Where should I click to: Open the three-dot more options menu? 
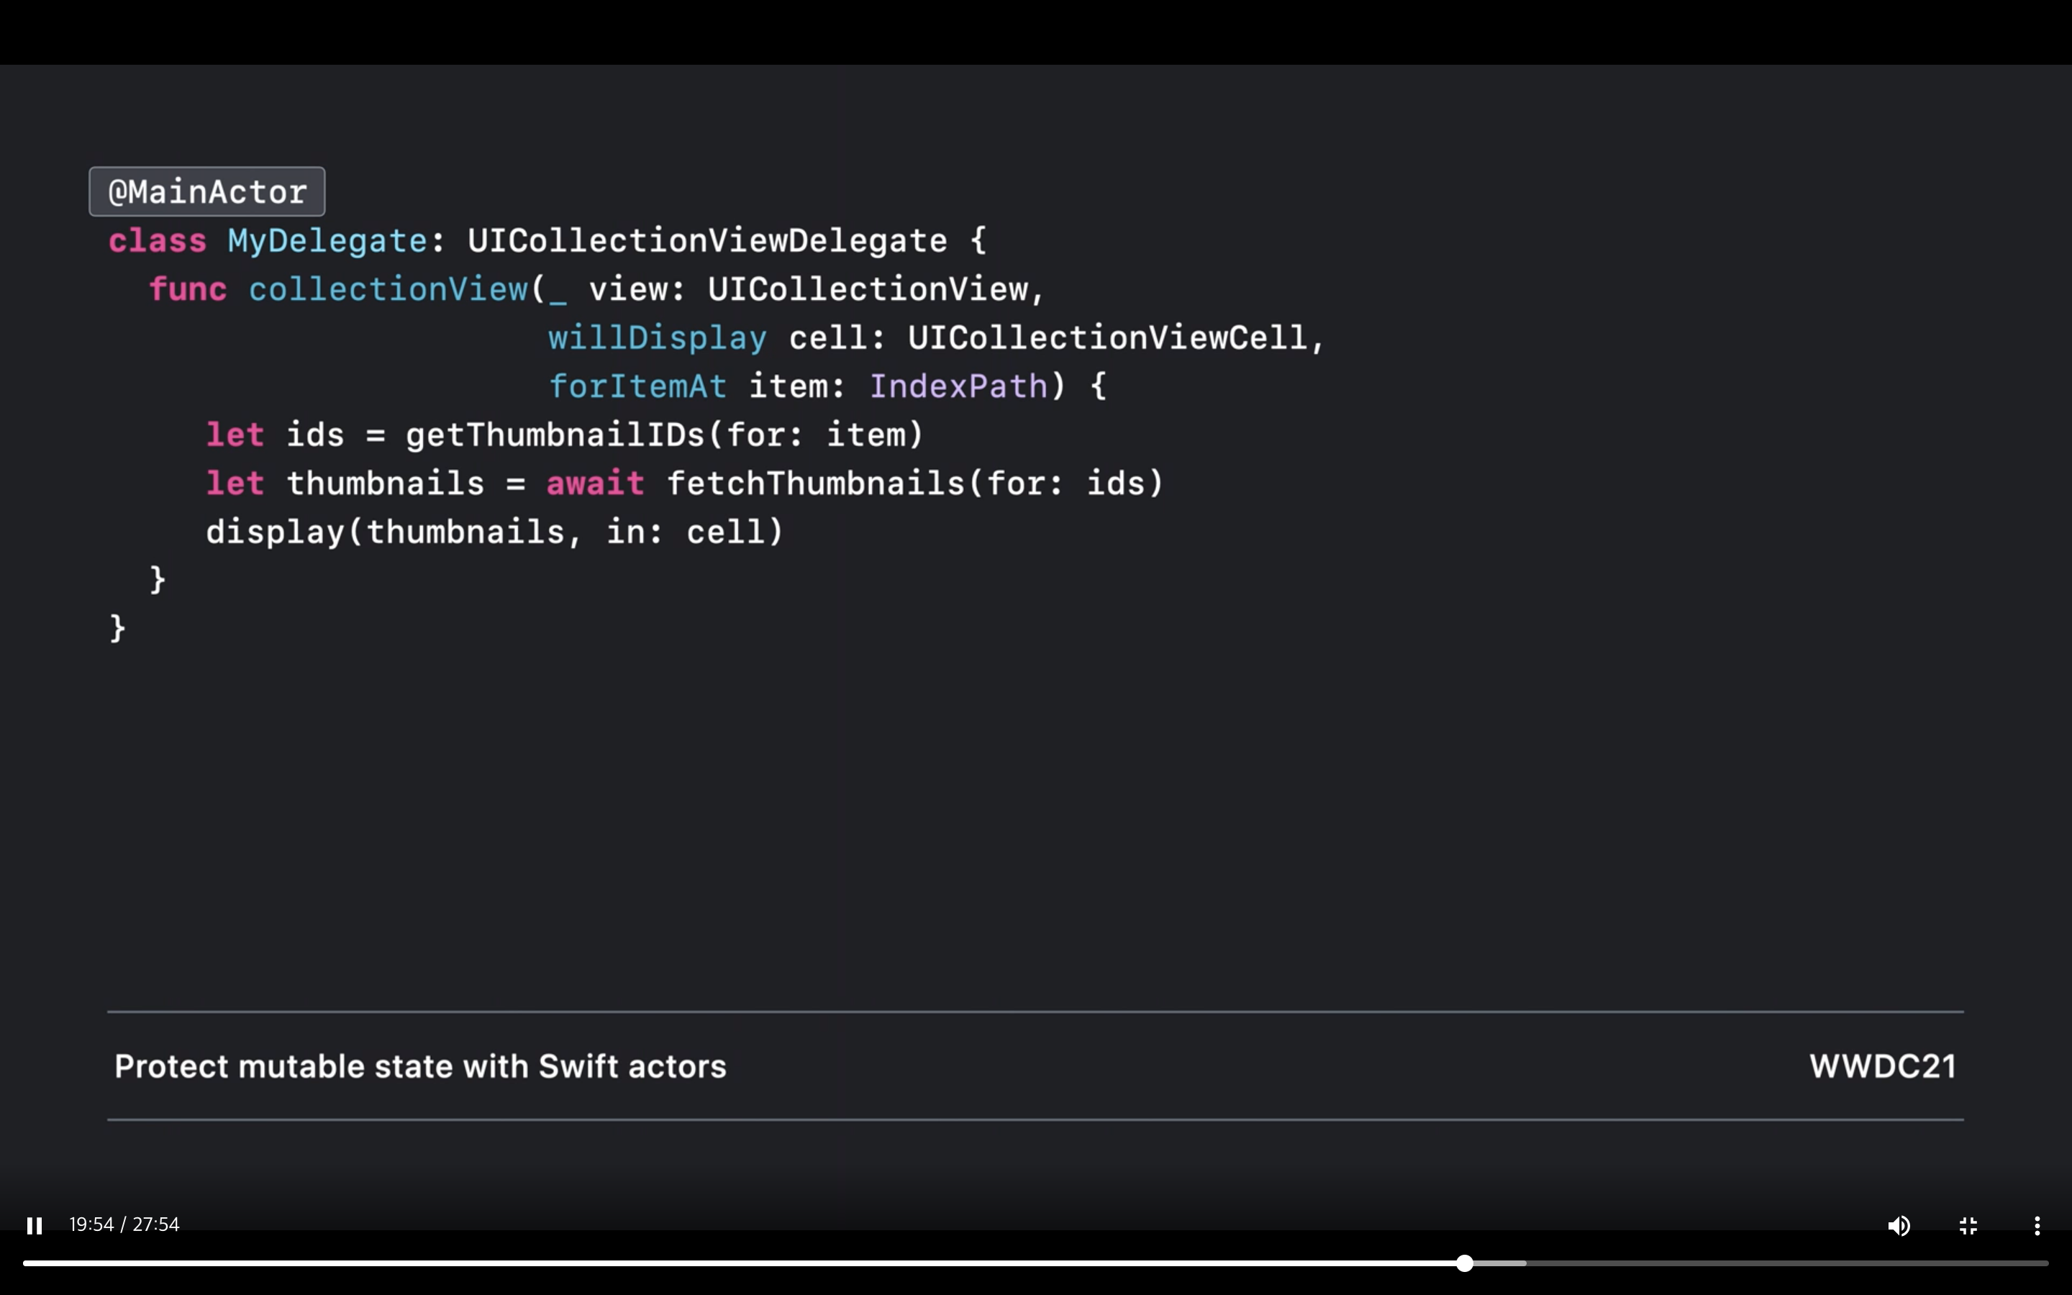click(x=2037, y=1226)
